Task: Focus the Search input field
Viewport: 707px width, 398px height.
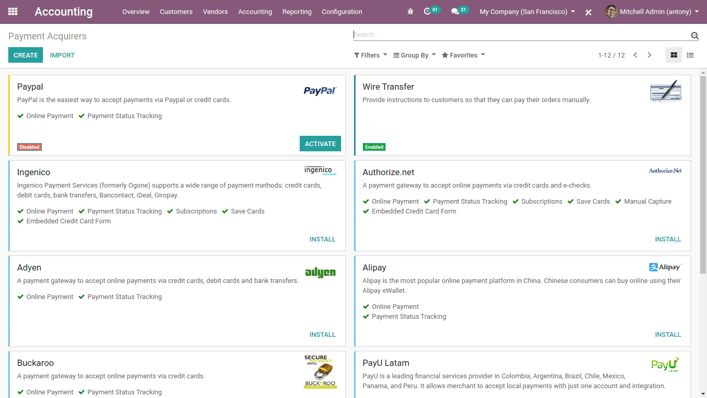Action: point(522,35)
